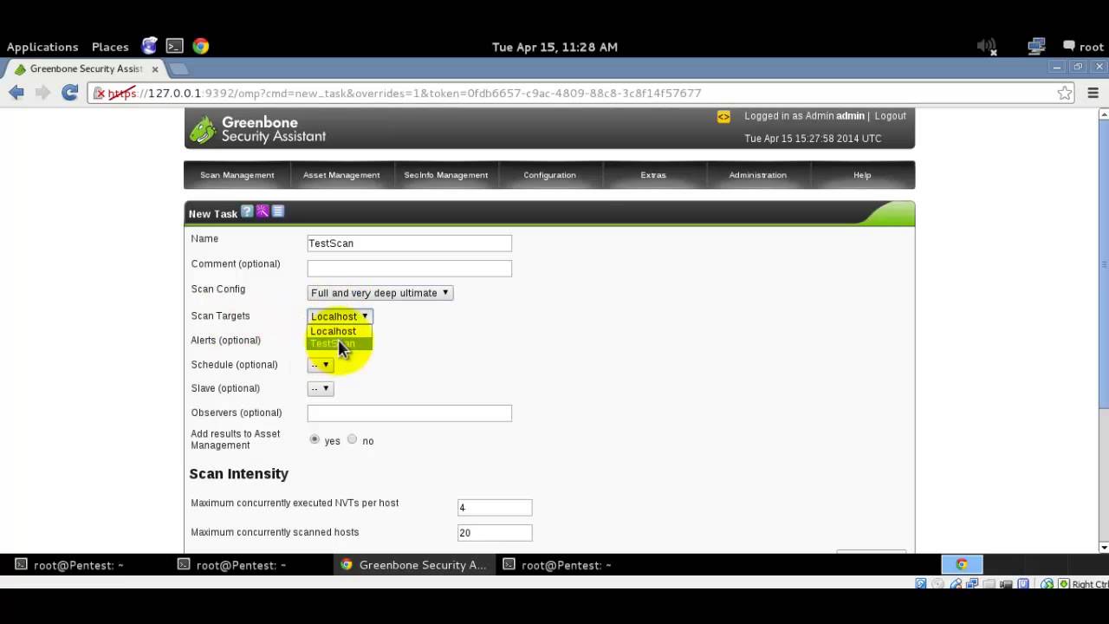Open the Schedule dropdown
Image resolution: width=1109 pixels, height=624 pixels.
pos(320,365)
